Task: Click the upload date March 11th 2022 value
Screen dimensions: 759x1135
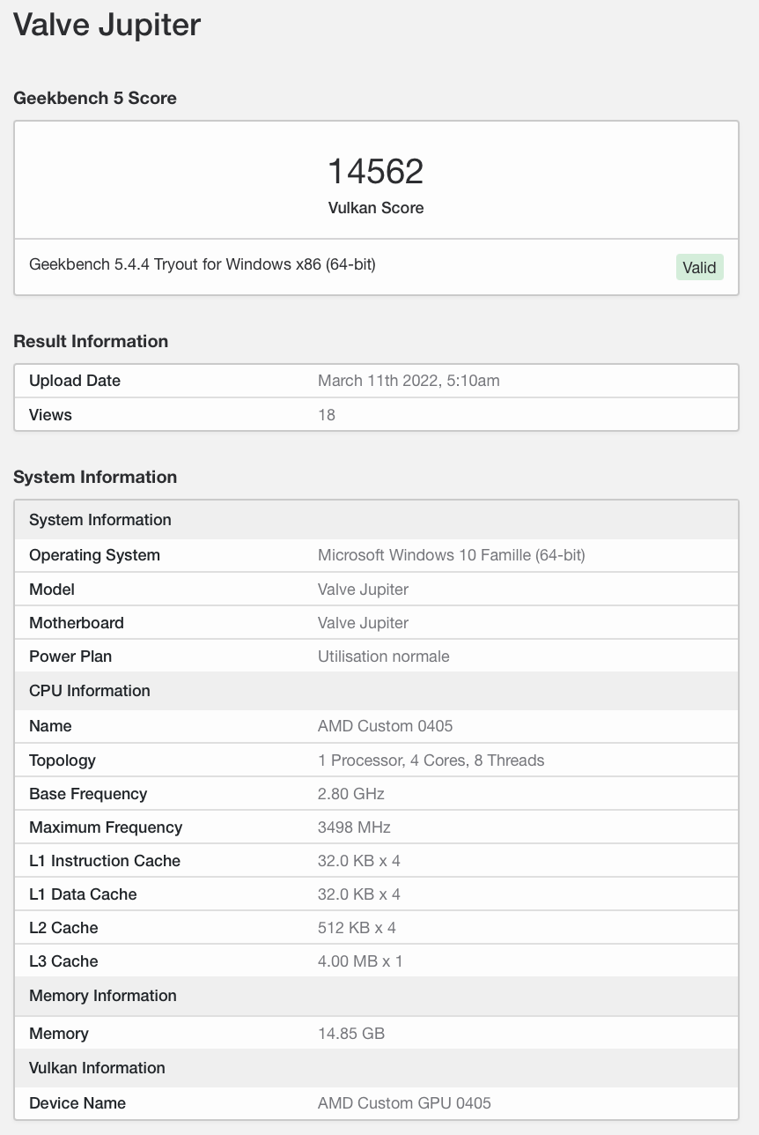Action: (409, 381)
